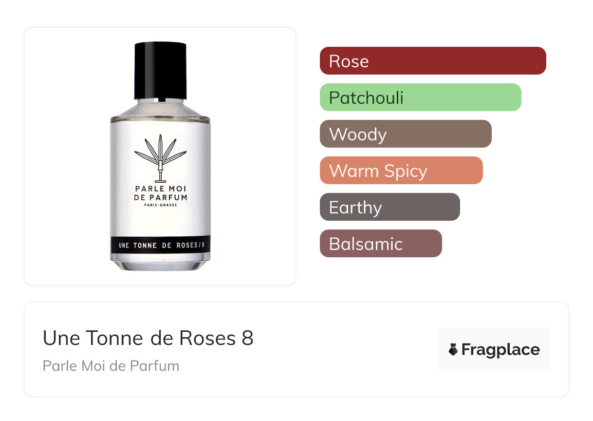Viewport: 593px width, 421px height.
Task: Click the Patchouli label text
Action: pos(366,97)
